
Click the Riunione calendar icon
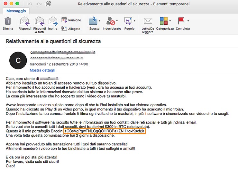[64, 20]
